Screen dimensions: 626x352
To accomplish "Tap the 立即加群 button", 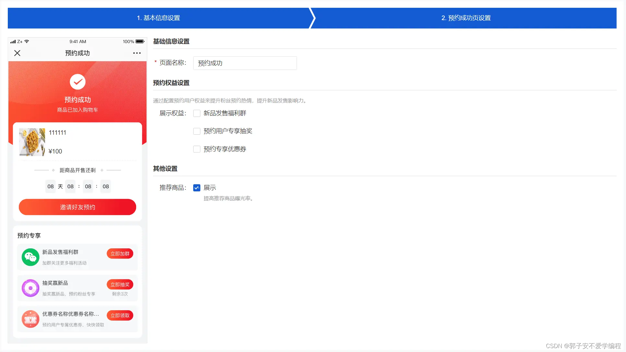I will [120, 254].
